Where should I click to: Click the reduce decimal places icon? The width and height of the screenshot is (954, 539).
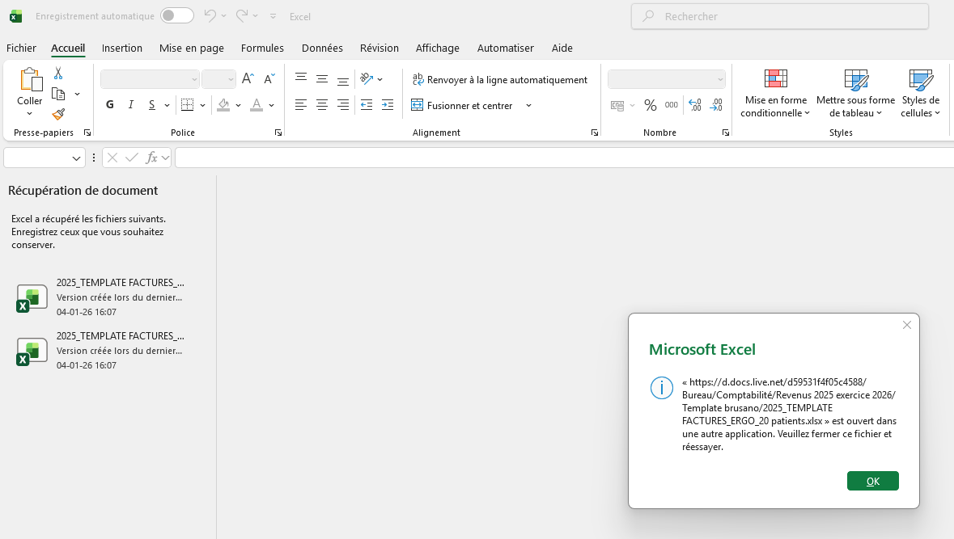click(716, 105)
